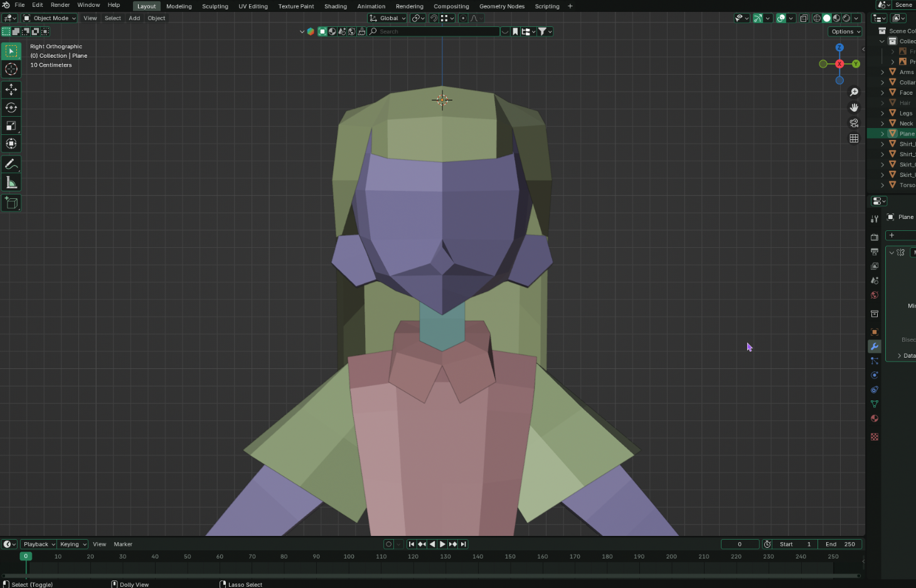
Task: Open the timeline Playback dropdown
Action: pos(39,544)
